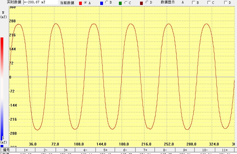Click the -216 y-axis label
The height and width of the screenshot is (154, 237).
(x=13, y=119)
